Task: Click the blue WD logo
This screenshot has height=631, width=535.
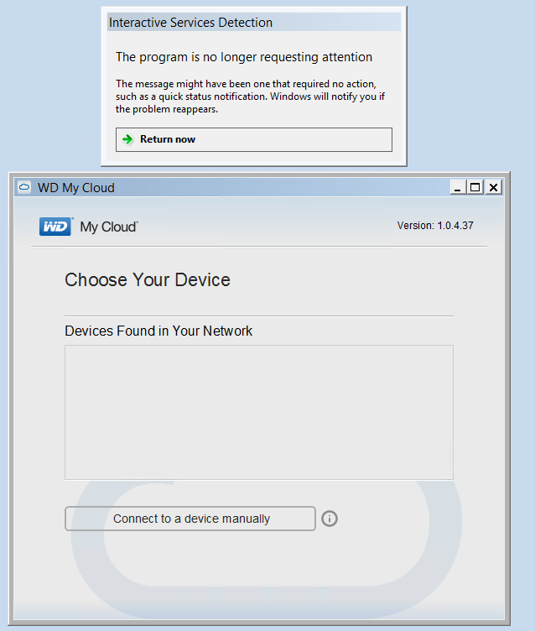Action: coord(56,227)
